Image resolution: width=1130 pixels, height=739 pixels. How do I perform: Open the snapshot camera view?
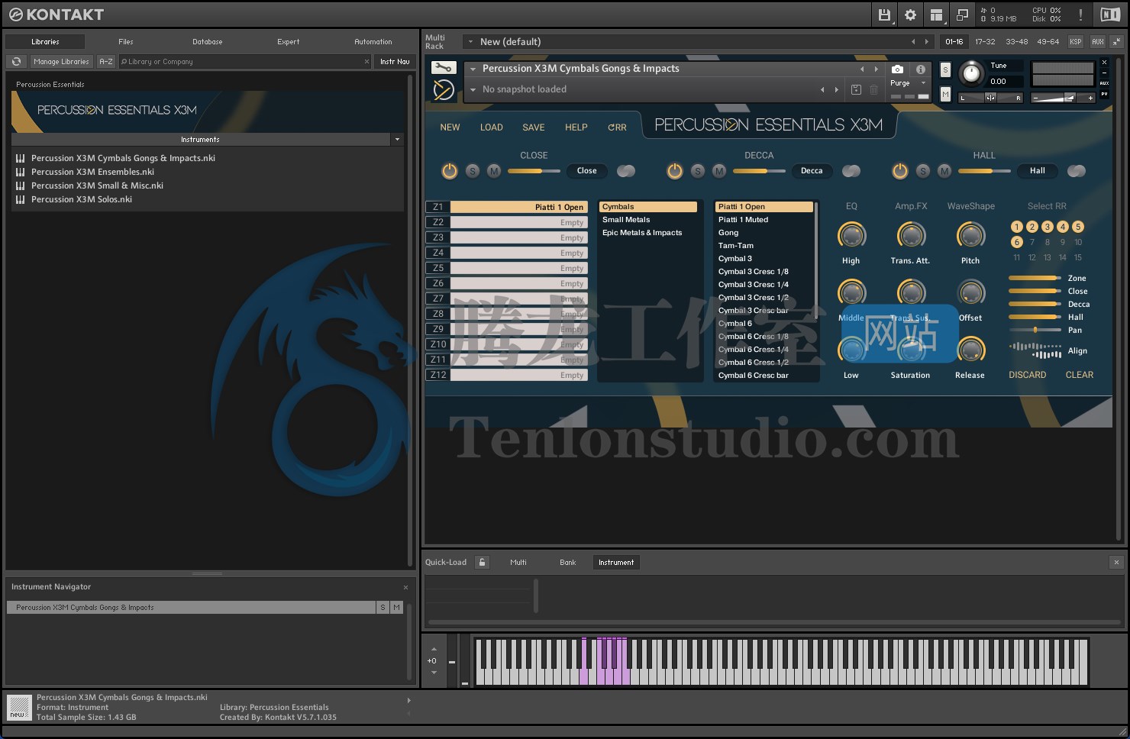tap(897, 69)
